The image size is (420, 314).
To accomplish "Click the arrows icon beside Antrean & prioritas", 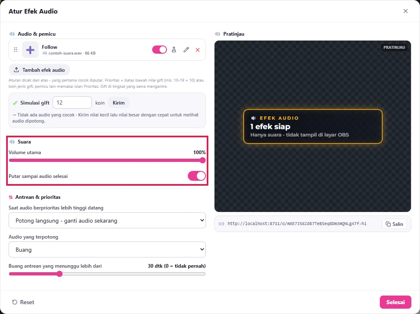I will tap(11, 197).
